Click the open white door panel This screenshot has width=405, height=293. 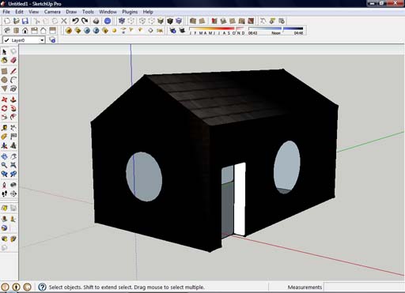(x=240, y=199)
